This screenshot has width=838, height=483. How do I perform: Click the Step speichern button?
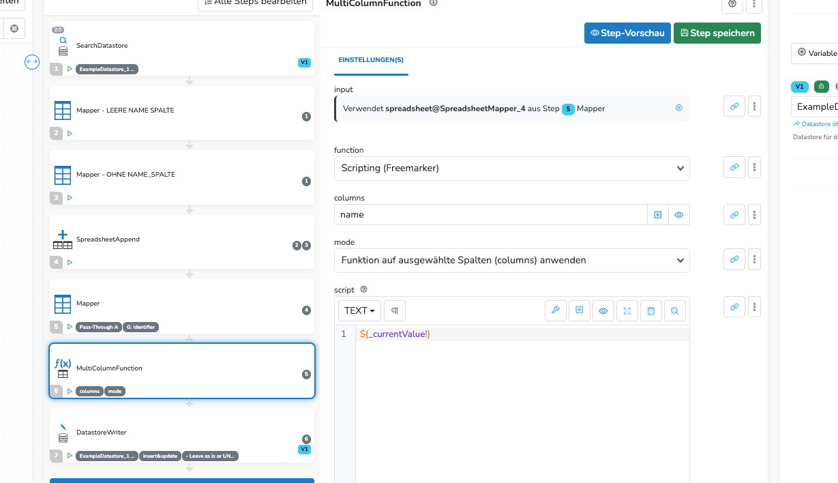717,33
